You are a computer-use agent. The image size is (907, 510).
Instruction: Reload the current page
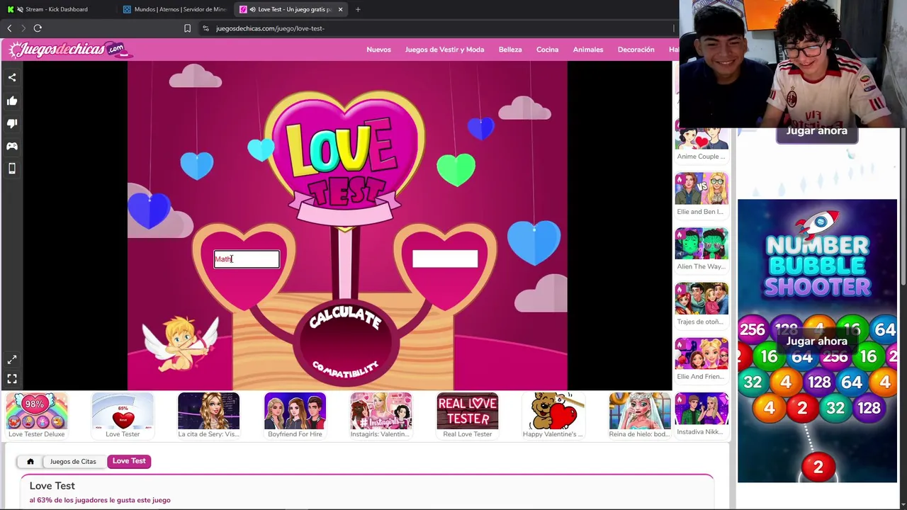[38, 28]
